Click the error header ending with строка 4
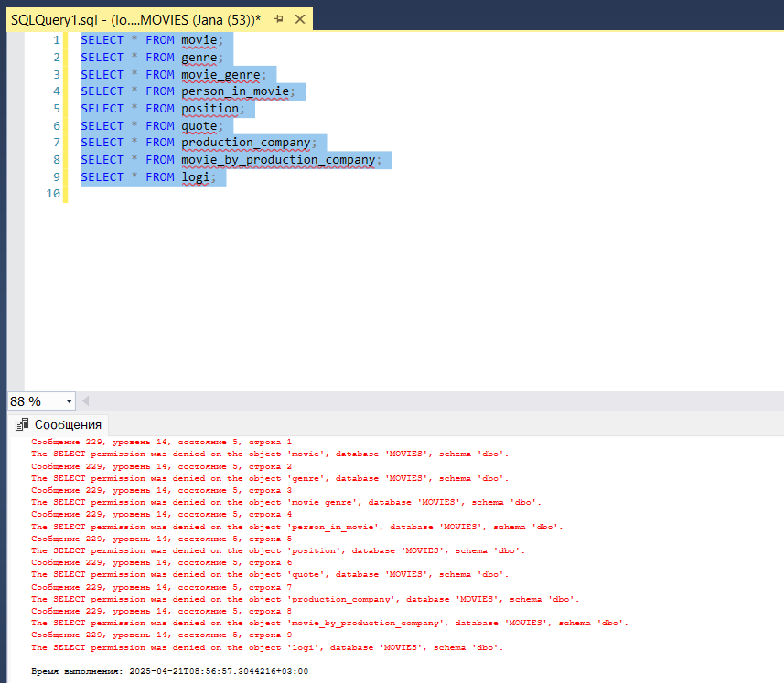The image size is (784, 683). coord(162,514)
